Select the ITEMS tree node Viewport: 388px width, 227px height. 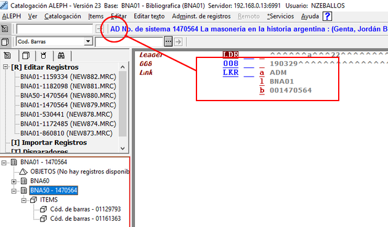49,200
